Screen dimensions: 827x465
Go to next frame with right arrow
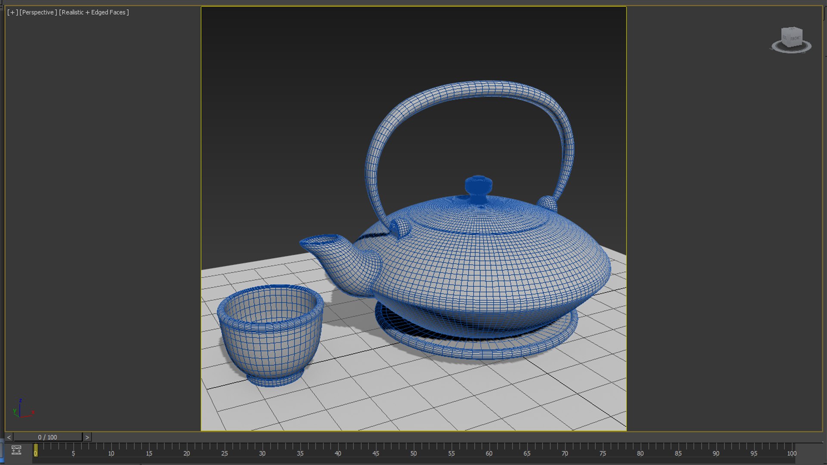coord(87,437)
